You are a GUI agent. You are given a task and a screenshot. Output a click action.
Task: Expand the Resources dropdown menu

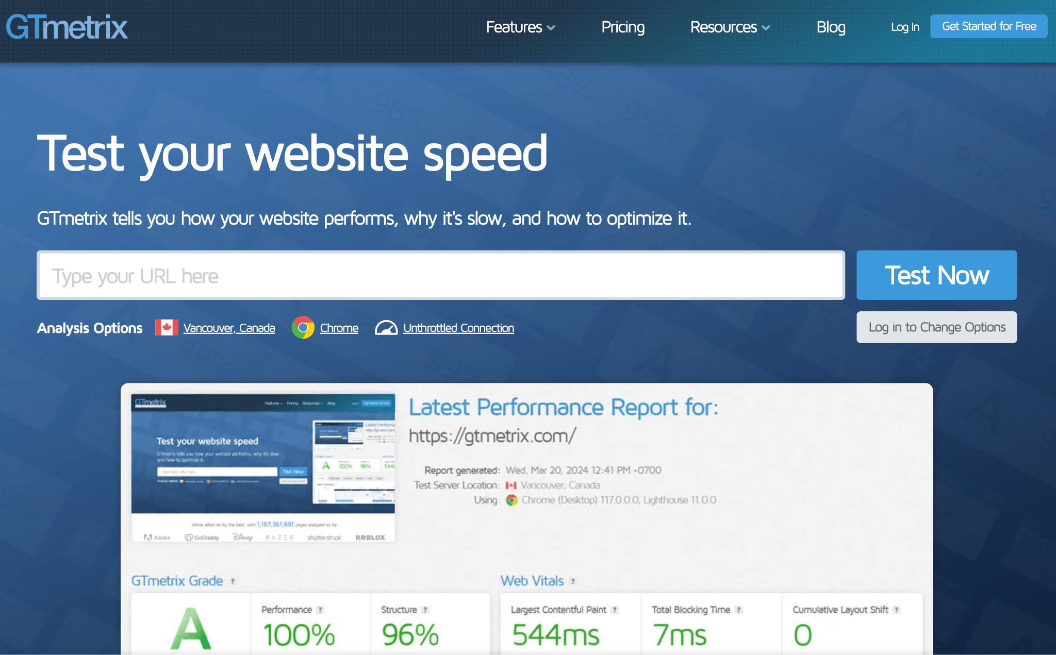(730, 27)
